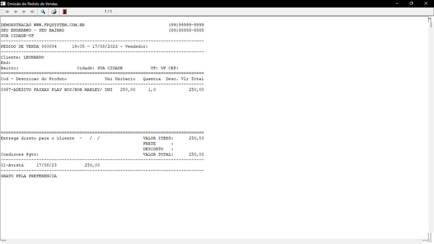Screen dimensions: 434x244
Task: Click Cidade: SUA CIDADE text
Action: 100,68
